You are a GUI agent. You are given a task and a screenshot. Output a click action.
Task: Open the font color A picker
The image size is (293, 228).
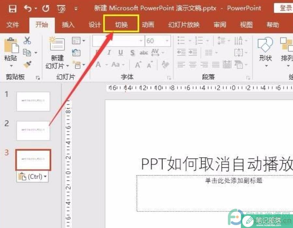point(98,65)
